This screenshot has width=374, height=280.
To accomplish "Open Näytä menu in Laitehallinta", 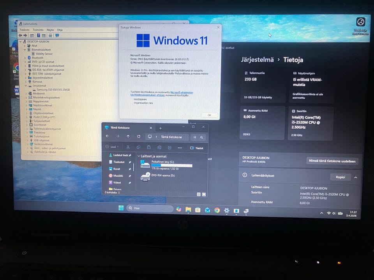I will pos(50,30).
